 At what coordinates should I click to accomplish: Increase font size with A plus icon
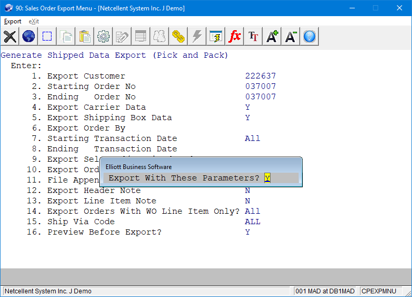pos(272,36)
